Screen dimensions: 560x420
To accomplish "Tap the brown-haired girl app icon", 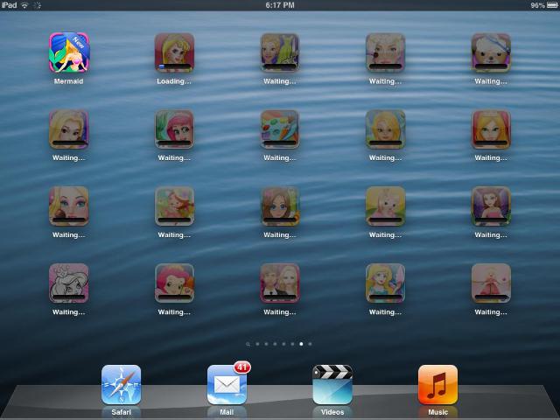I will pyautogui.click(x=280, y=206).
